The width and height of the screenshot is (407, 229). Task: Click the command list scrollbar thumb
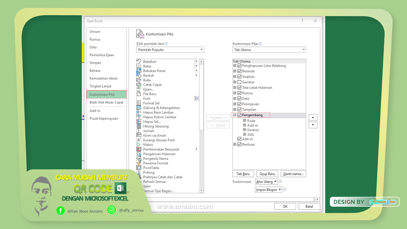coord(201,97)
